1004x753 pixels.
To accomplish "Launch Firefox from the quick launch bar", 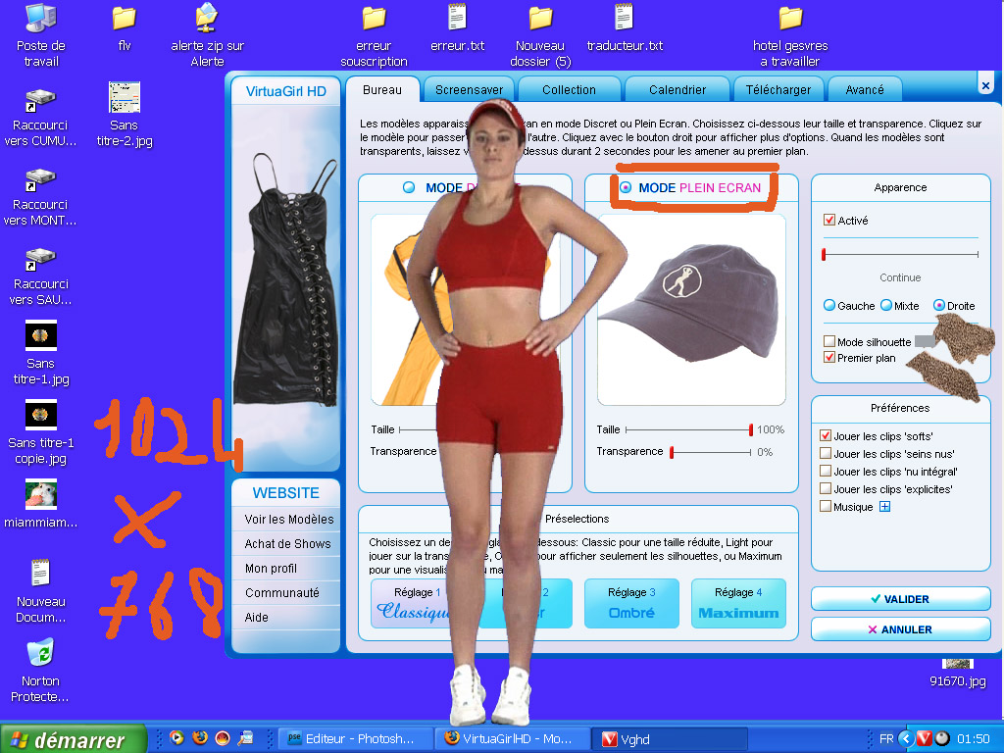I will pyautogui.click(x=200, y=738).
